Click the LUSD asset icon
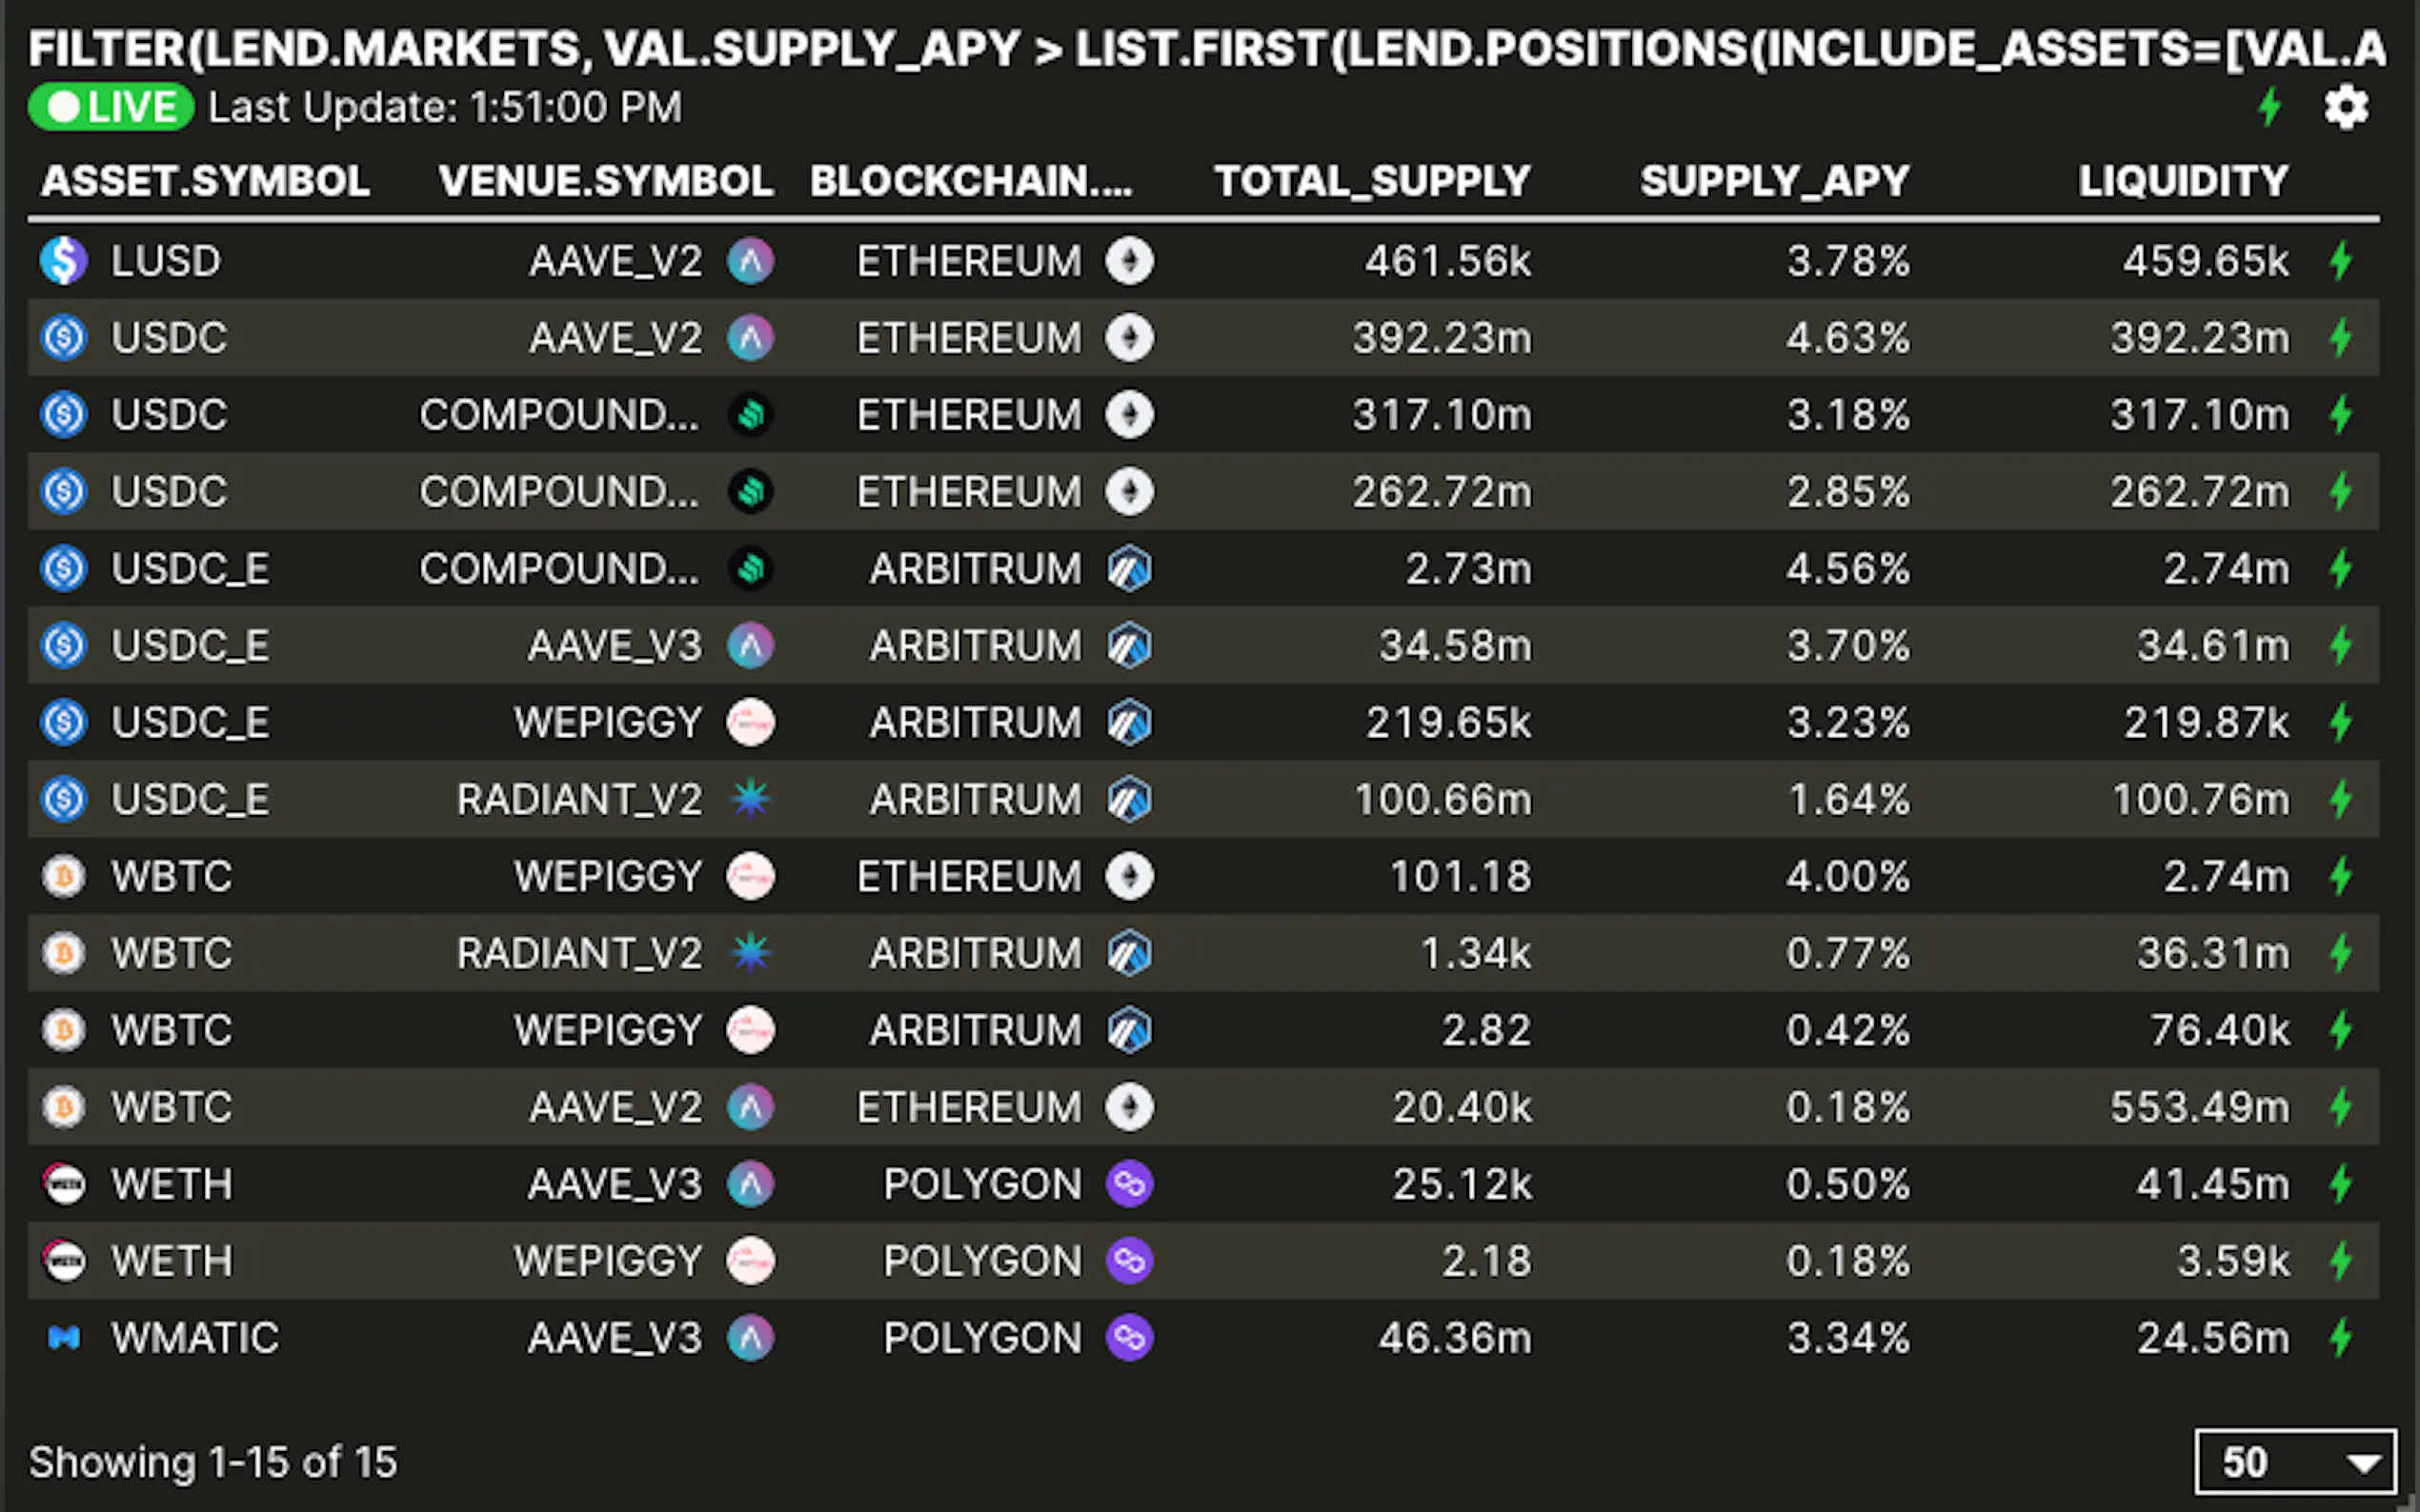The image size is (2420, 1512). (x=64, y=261)
